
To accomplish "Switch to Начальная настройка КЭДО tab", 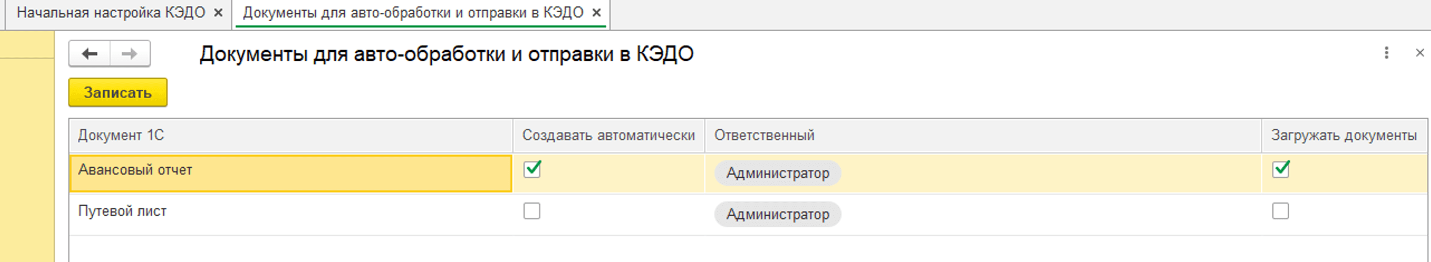I will [111, 12].
